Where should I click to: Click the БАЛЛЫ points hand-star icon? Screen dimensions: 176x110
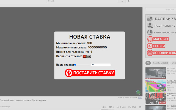coord(150,19)
